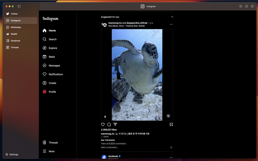Viewport: 258px width, 161px height.
Task: Open the Explore page
Action: 50,48
